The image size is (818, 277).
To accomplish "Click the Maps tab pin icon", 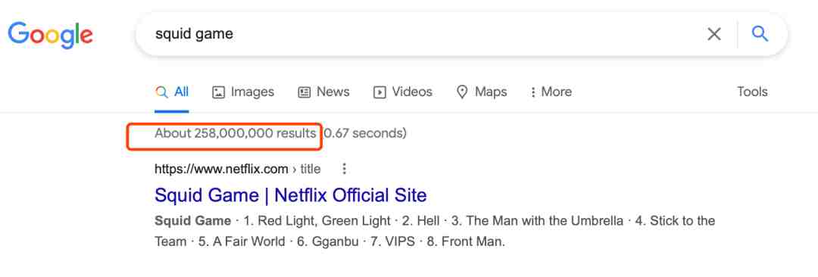I will click(462, 92).
